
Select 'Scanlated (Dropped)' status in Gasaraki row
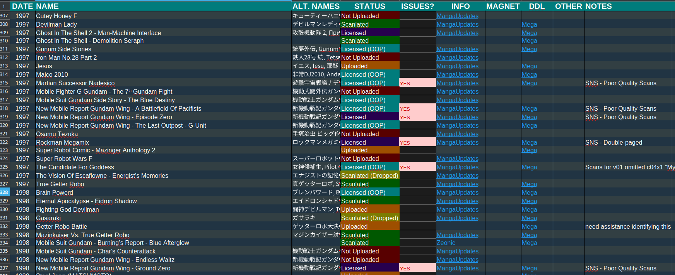(370, 218)
